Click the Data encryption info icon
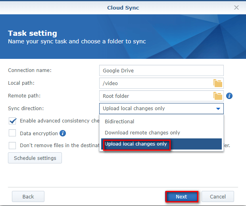 click(63, 133)
